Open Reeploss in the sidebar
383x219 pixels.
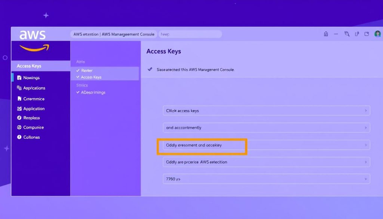31,118
